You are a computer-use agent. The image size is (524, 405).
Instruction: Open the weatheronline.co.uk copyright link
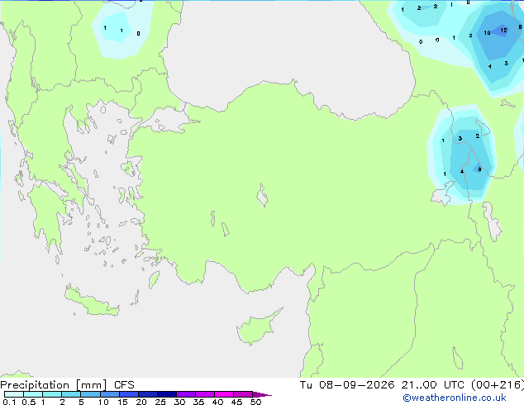click(454, 398)
